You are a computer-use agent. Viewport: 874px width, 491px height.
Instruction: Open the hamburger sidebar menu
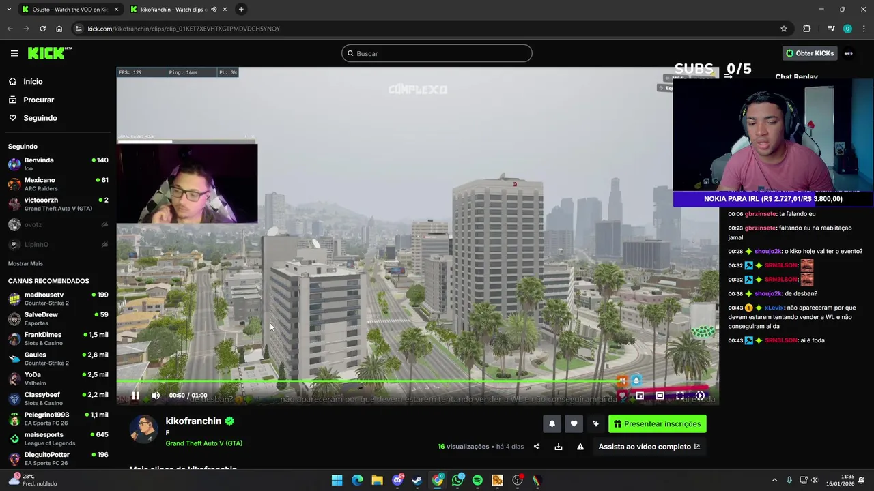tap(14, 53)
